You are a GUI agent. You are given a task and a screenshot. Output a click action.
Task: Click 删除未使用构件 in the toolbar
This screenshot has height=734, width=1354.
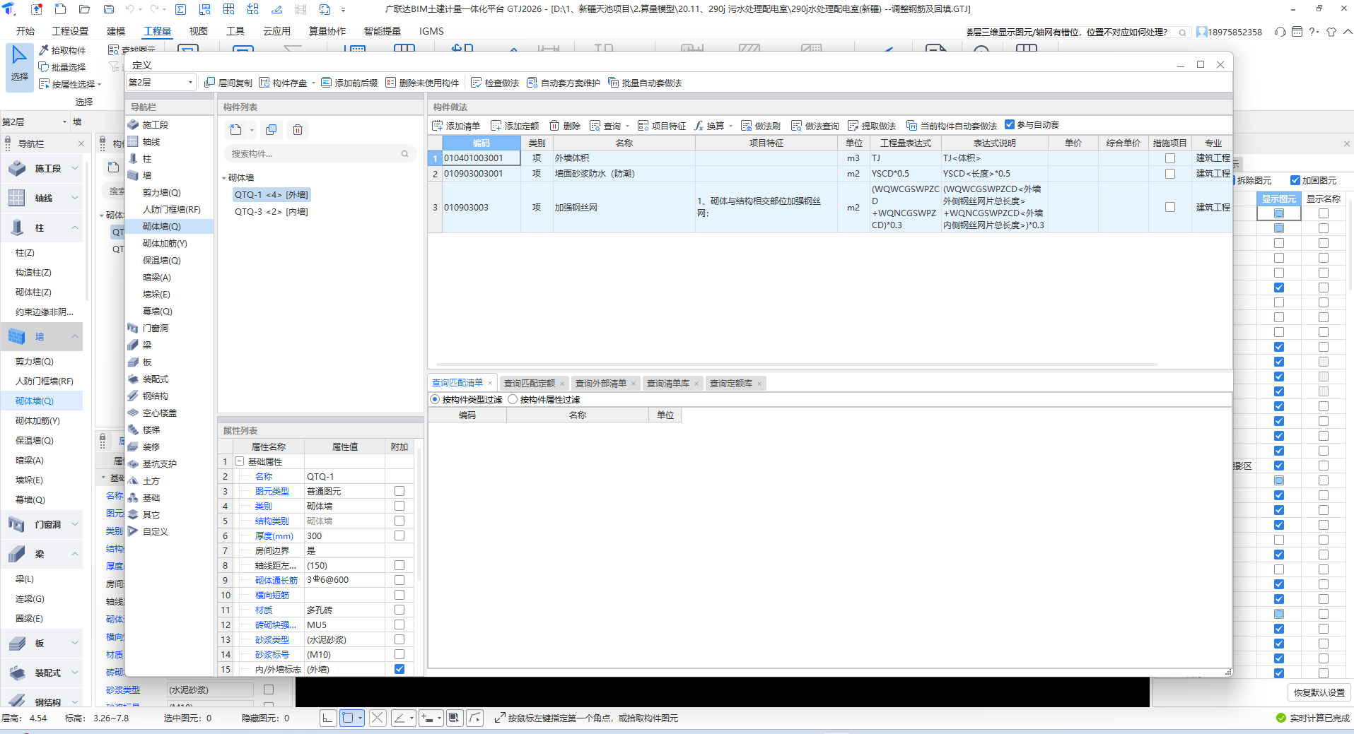(x=422, y=83)
